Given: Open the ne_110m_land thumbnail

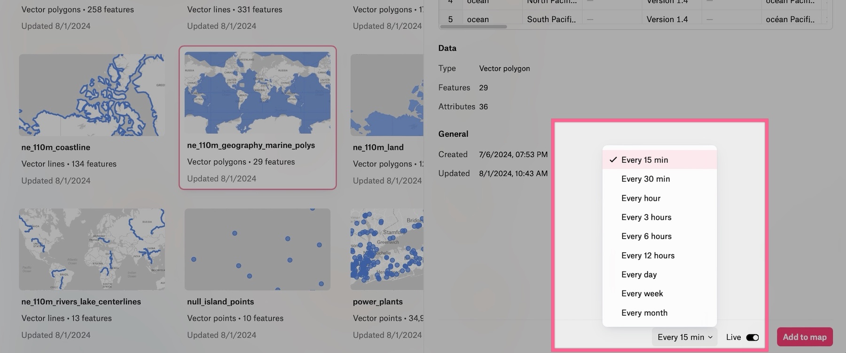Looking at the screenshot, I should pos(387,95).
